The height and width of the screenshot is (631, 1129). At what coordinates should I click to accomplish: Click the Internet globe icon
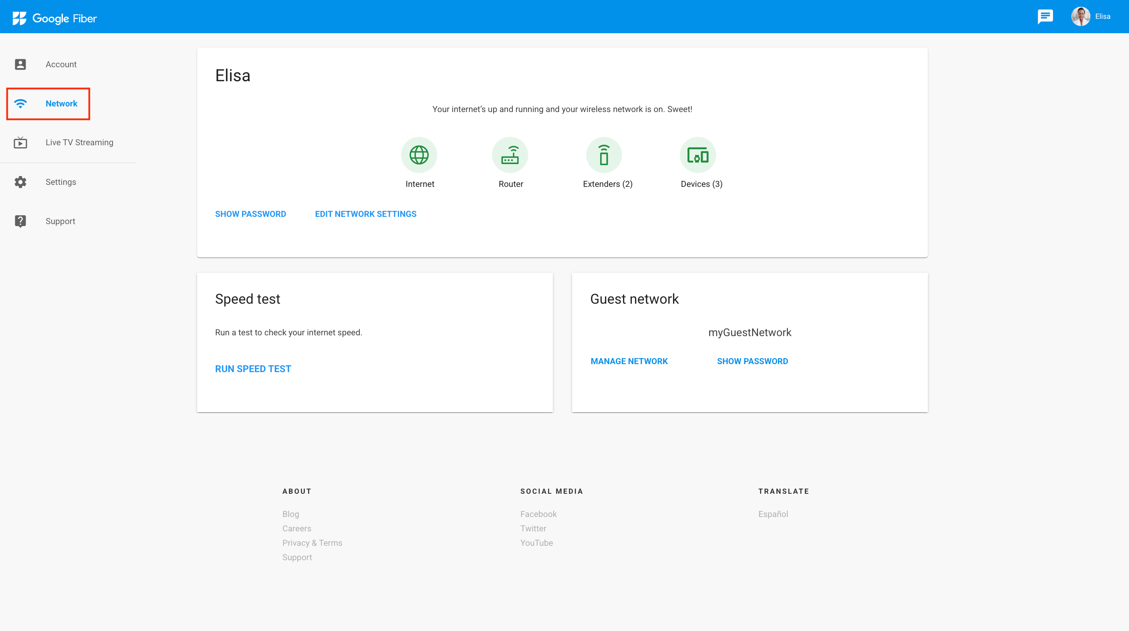(x=419, y=155)
